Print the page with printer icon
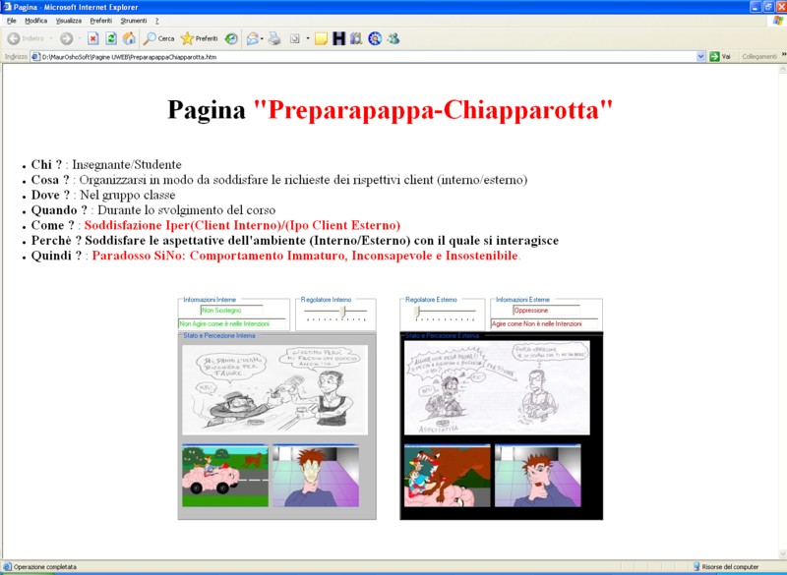 (274, 38)
